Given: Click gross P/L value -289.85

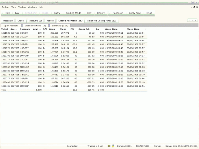Looking at the screenshot, I should click(x=91, y=86).
